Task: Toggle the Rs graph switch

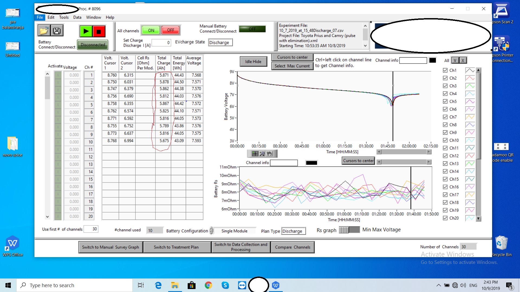Action: pyautogui.click(x=349, y=230)
